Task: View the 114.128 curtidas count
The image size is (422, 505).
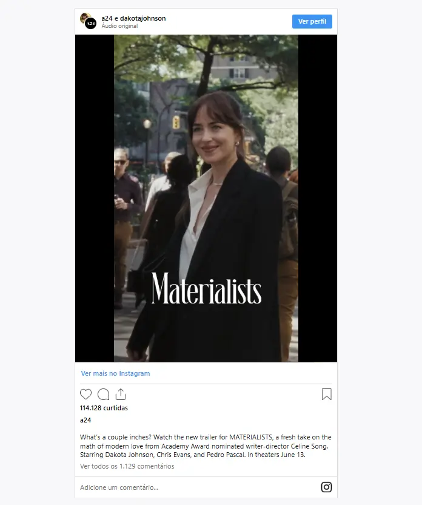Action: (104, 408)
